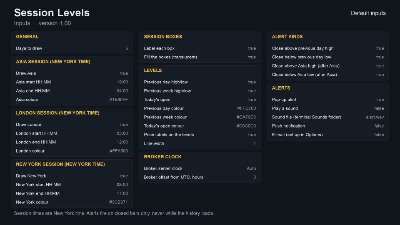Click the Line width label
Image resolution: width=400 pixels, height=225 pixels.
pos(154,143)
